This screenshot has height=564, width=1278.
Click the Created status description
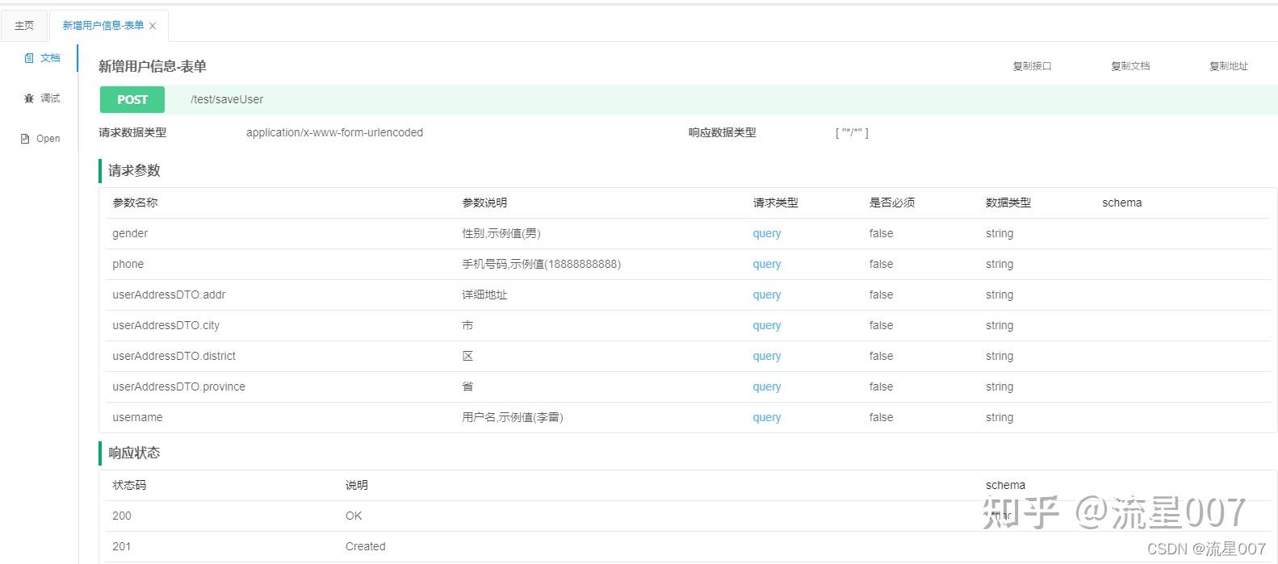tap(366, 546)
